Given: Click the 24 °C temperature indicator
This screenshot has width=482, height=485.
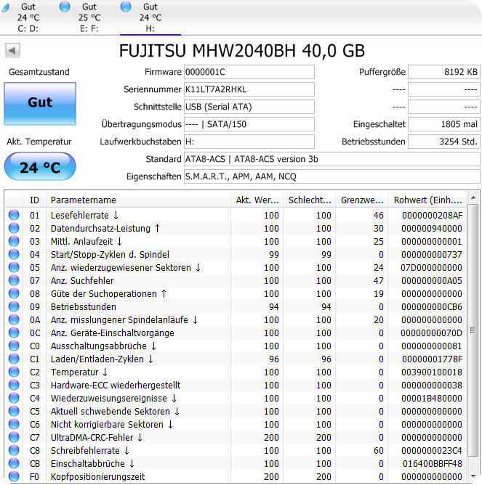Looking at the screenshot, I should click(x=40, y=168).
